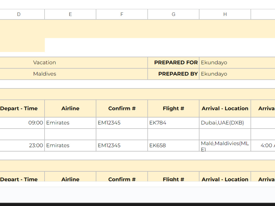Select Dubai,UAE(DXB) arrival cell
Screen dimensions: 275x206
pos(225,123)
